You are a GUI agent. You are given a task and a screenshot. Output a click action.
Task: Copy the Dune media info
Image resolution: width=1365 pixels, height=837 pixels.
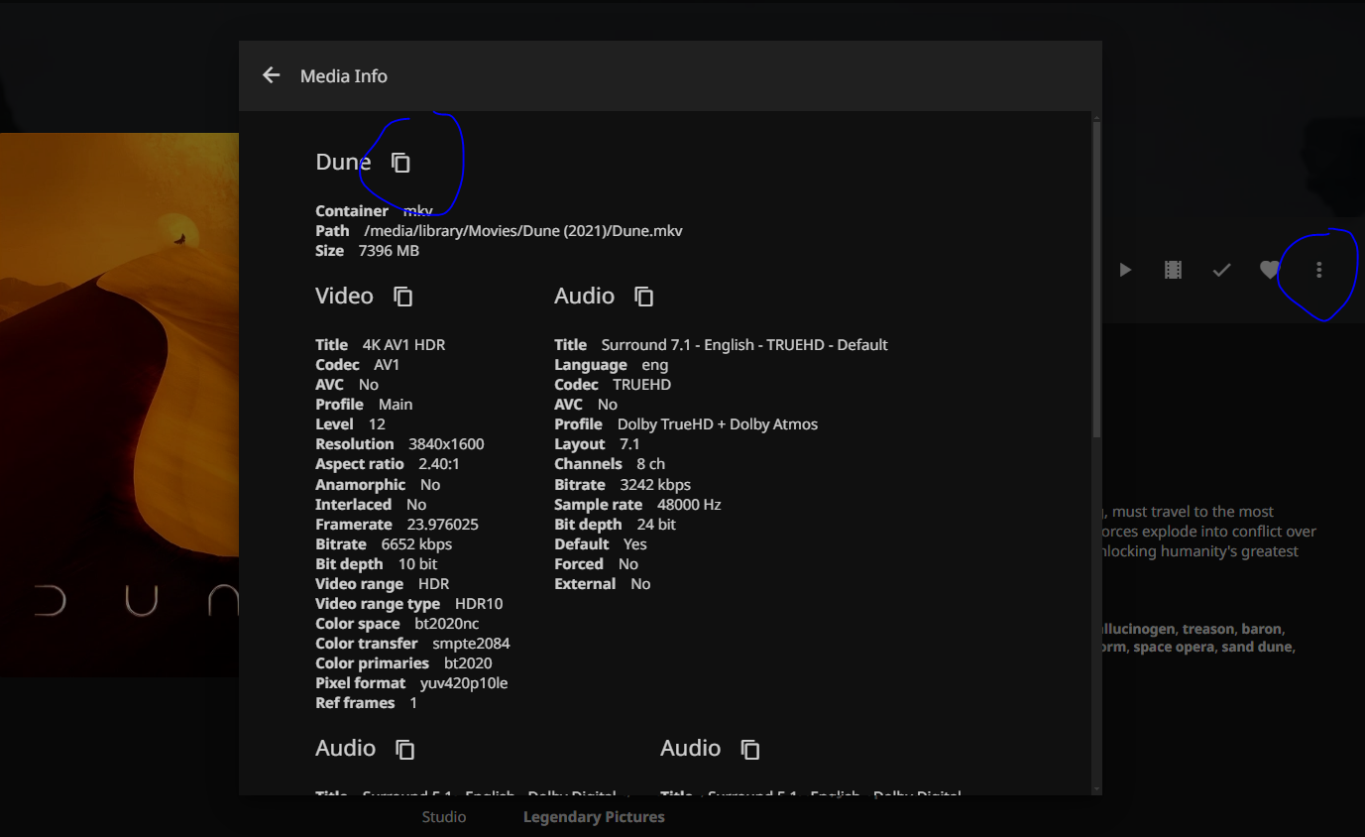(400, 163)
